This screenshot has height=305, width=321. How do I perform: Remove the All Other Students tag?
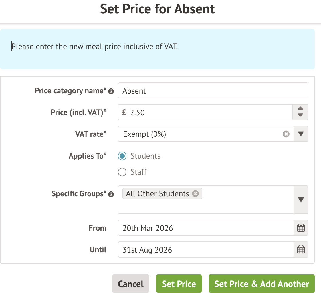tap(195, 194)
